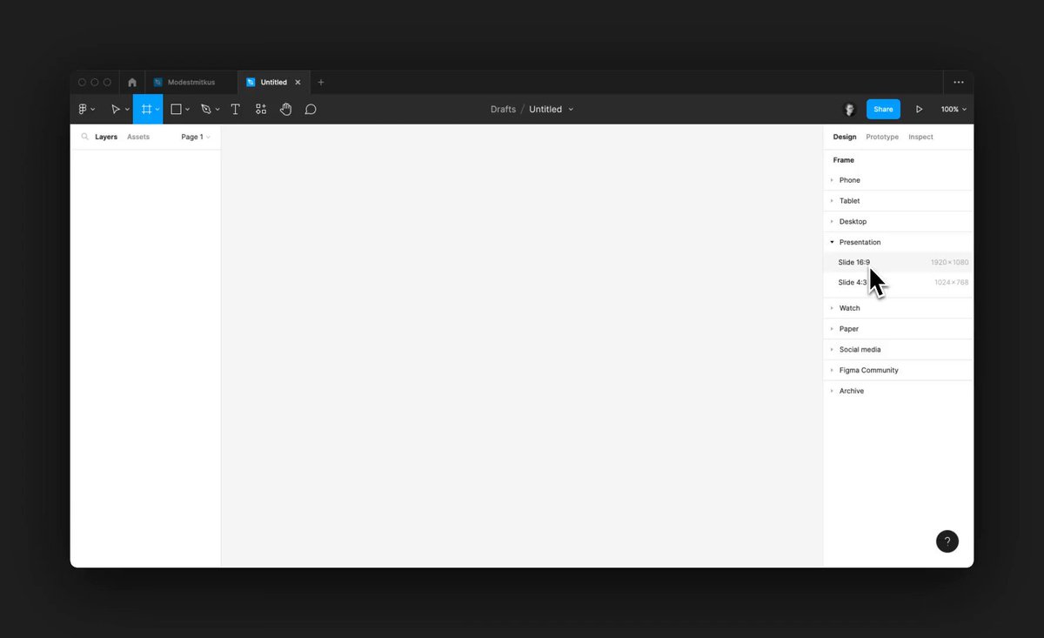Viewport: 1044px width, 638px height.
Task: Select the Rectangle shape tool
Action: coord(176,110)
